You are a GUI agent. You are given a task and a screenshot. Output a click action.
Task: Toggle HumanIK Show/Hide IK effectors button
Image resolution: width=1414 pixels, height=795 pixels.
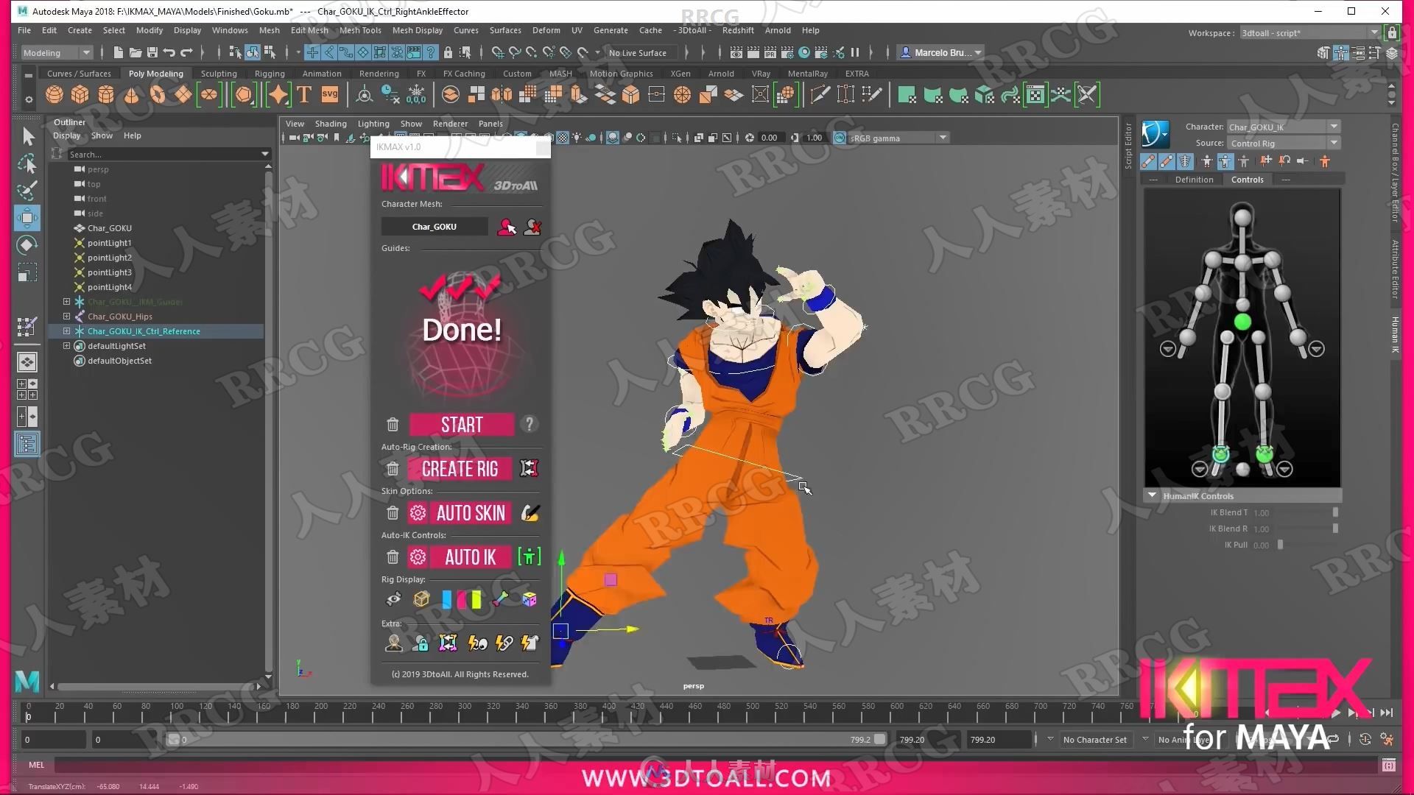point(1148,161)
